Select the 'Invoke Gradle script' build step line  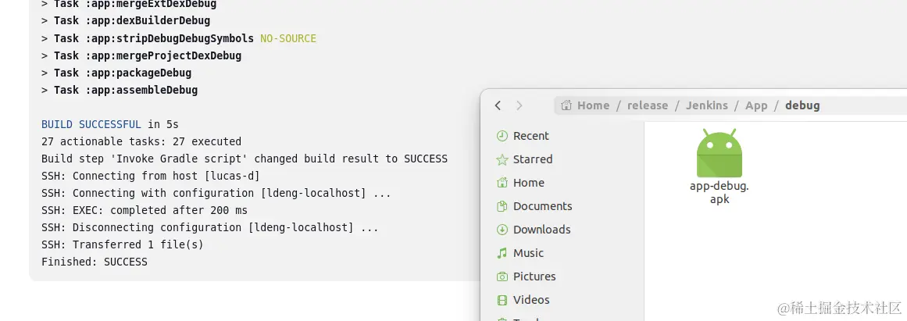(245, 159)
